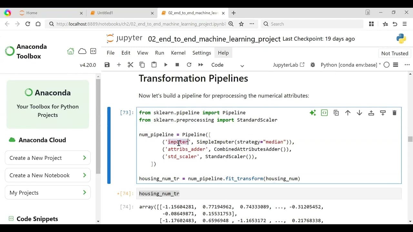Duplicate this cell via the cell toolbar
413x232 pixels.
click(336, 113)
